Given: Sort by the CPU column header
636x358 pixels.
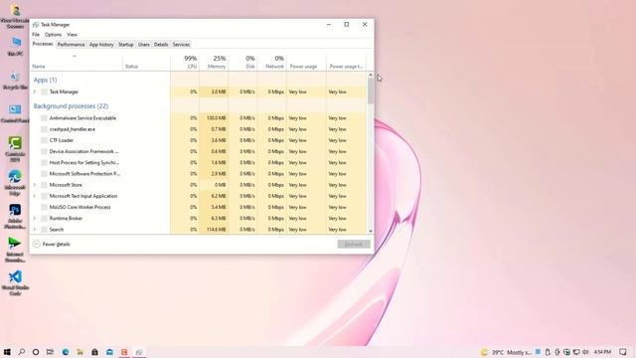Looking at the screenshot, I should tap(185, 63).
